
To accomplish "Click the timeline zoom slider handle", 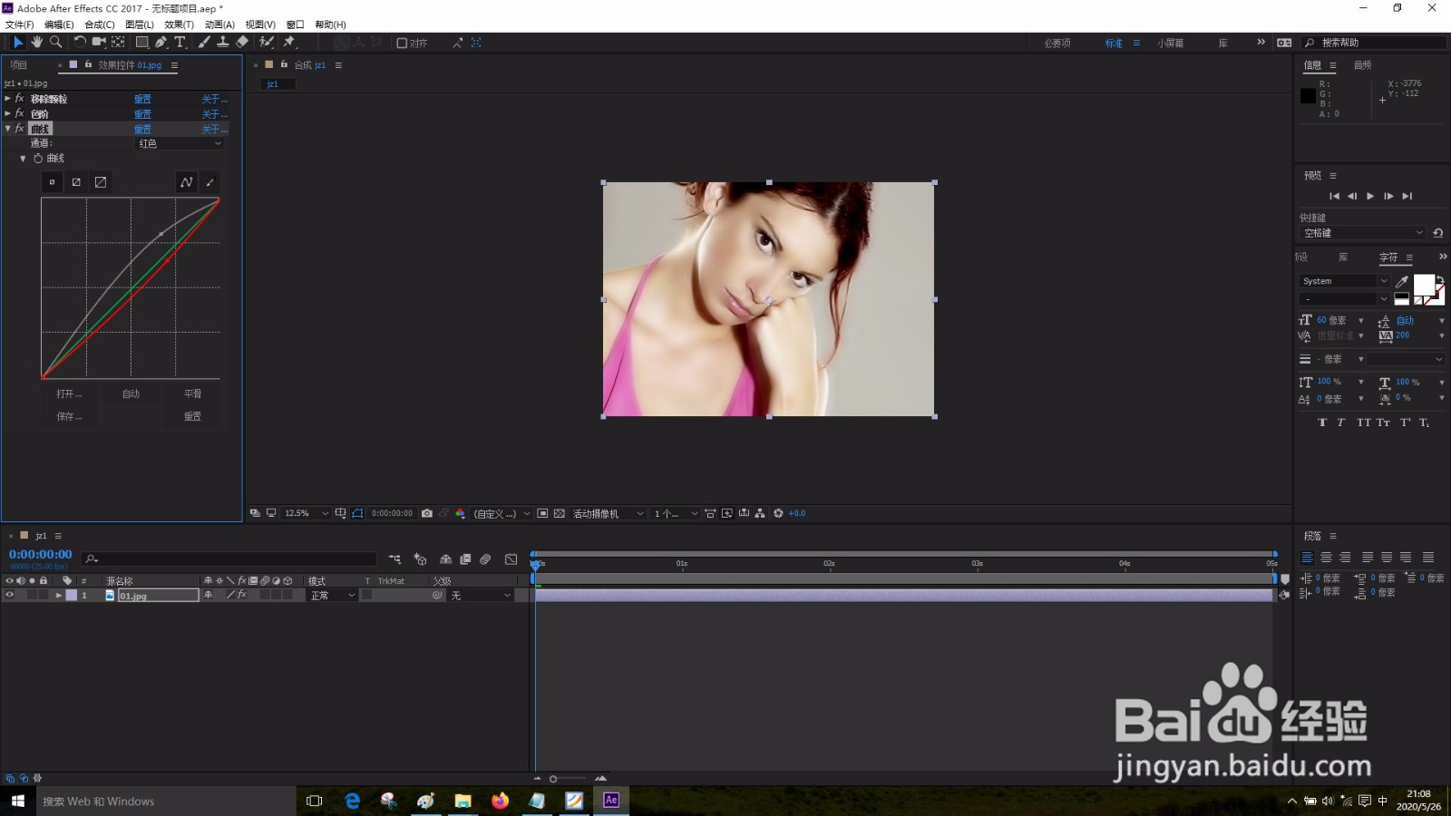I will tap(553, 779).
